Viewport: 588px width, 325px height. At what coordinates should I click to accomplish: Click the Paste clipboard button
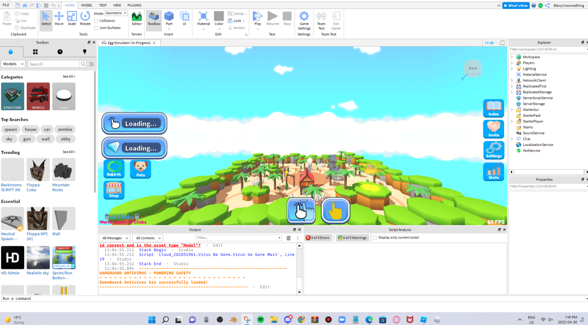click(7, 19)
